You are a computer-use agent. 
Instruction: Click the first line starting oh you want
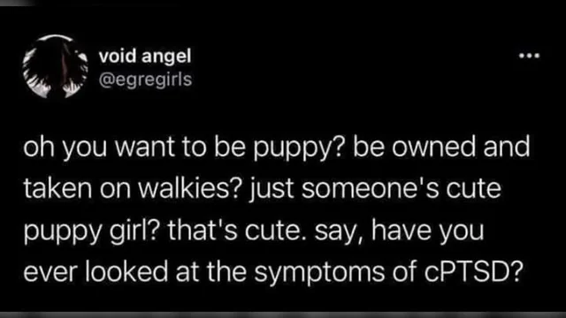click(277, 148)
